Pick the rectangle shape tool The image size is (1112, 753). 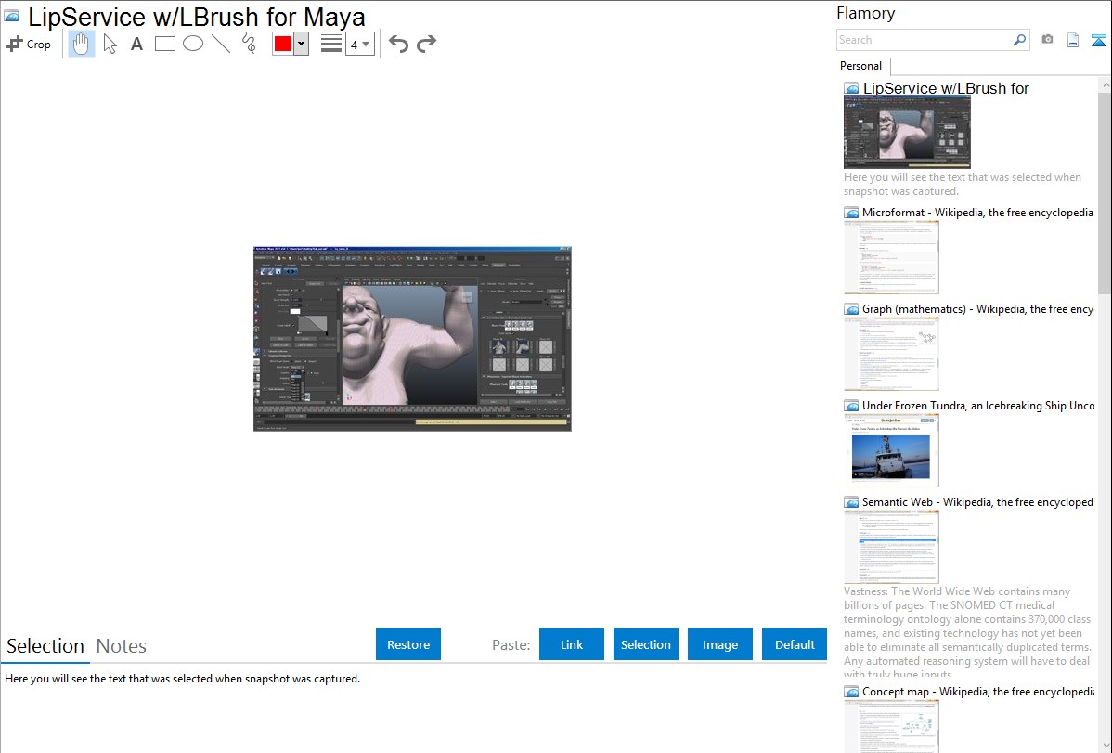pos(165,44)
